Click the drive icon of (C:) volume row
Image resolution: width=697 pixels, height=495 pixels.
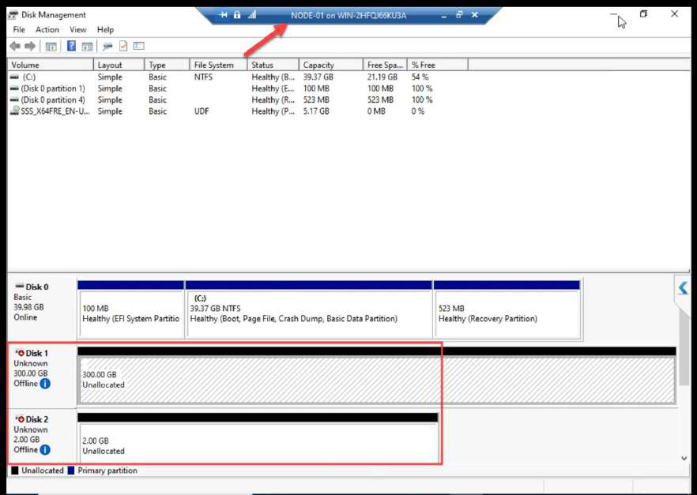pyautogui.click(x=15, y=77)
